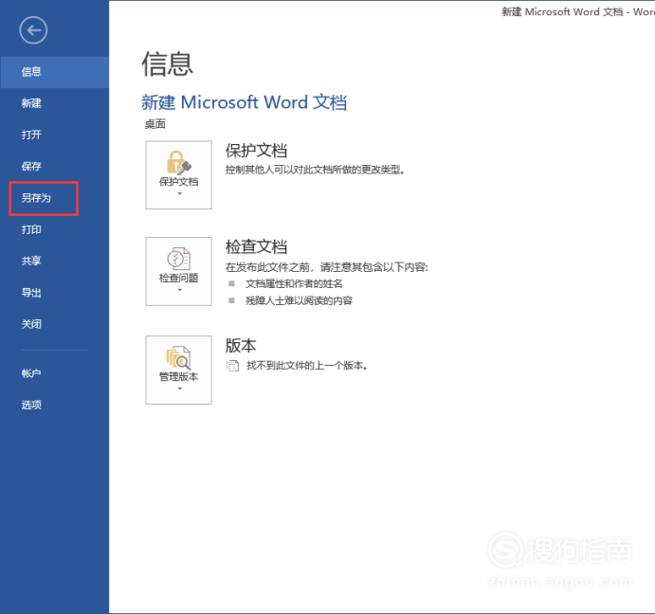655x614 pixels.
Task: Expand the dropdown arrow under 保护文档 button
Action: tap(179, 194)
